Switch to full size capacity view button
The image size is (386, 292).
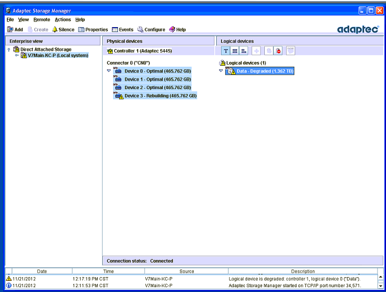pos(235,51)
